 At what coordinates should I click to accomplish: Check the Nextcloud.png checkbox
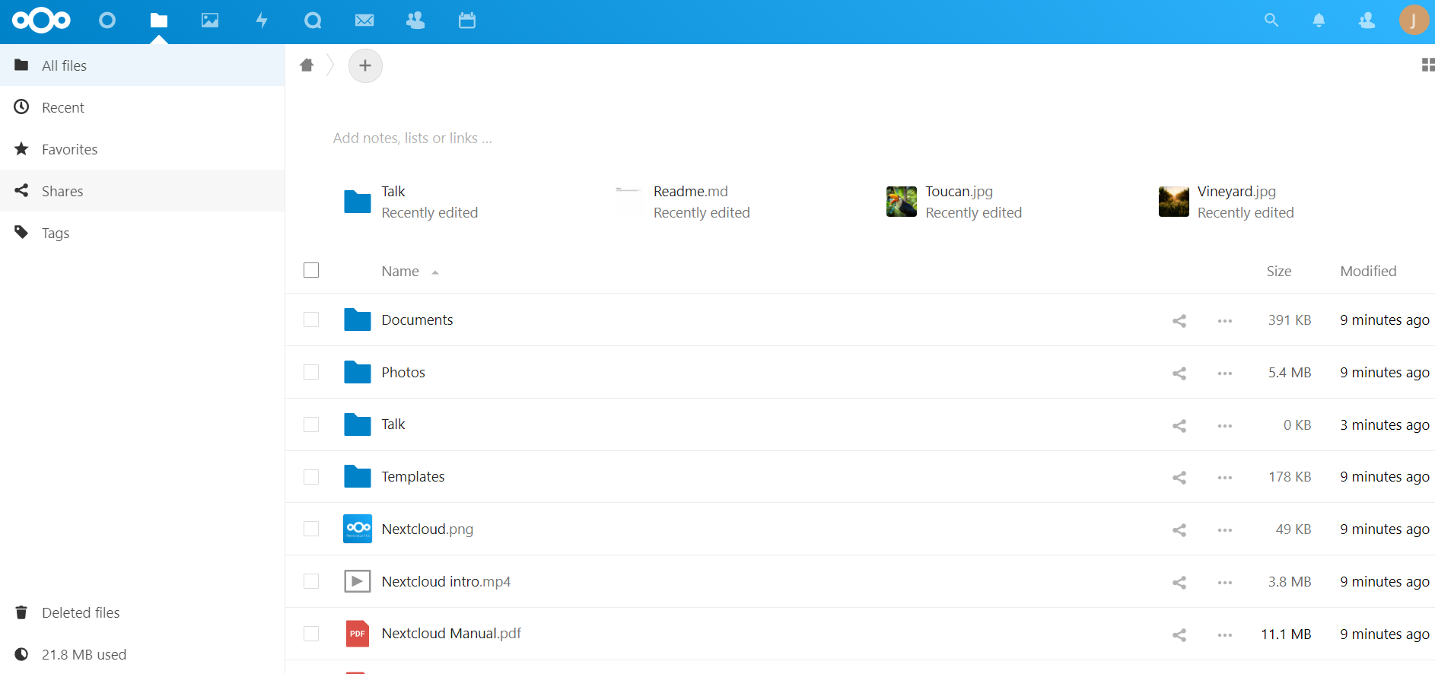(311, 529)
